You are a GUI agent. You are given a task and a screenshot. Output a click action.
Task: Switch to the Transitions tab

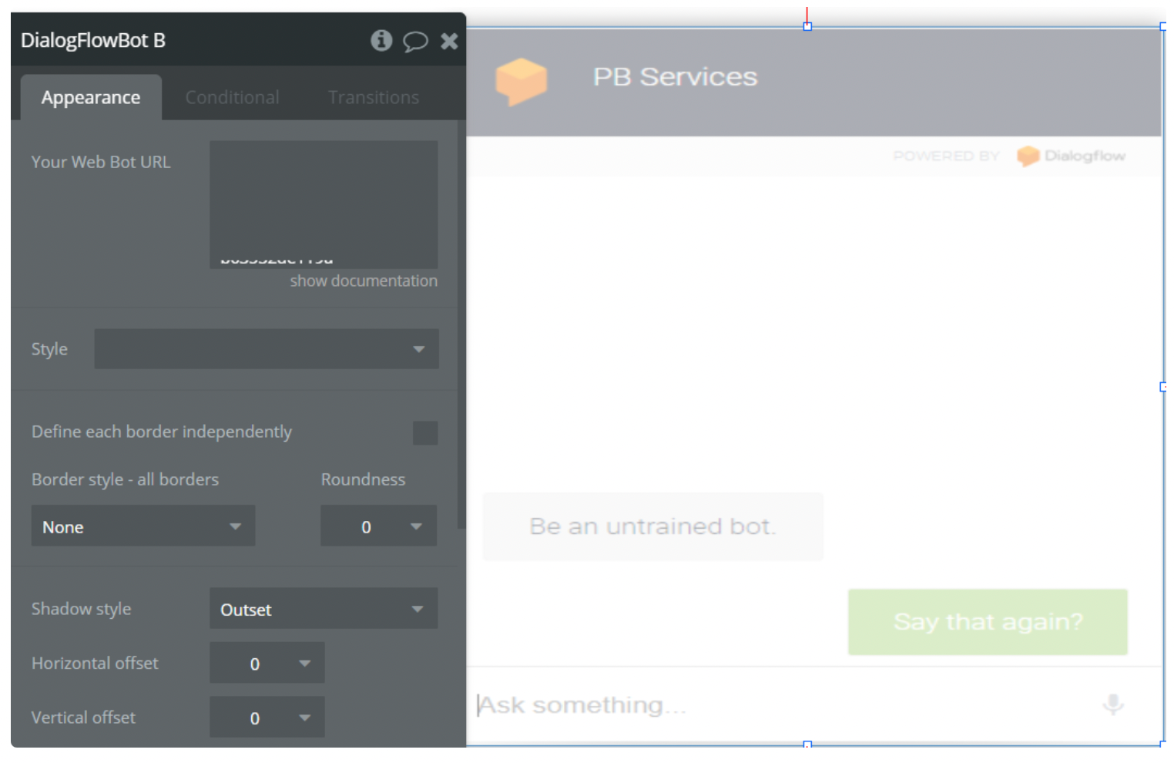tap(374, 97)
